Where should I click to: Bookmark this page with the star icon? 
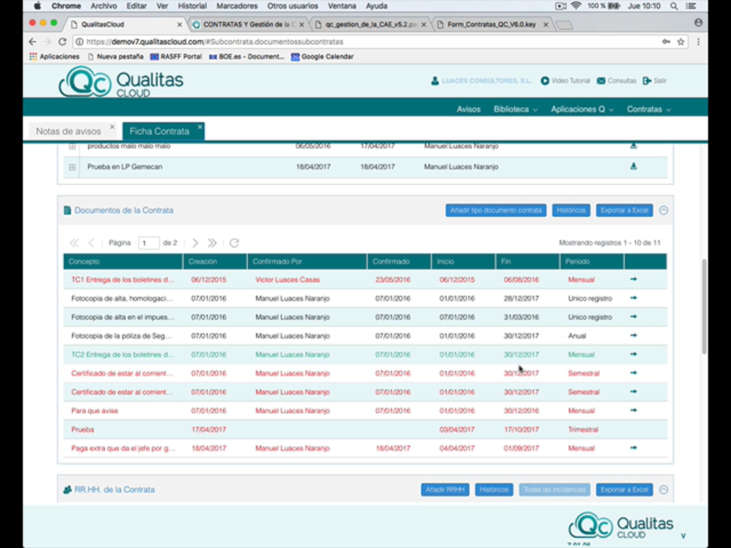(x=681, y=42)
